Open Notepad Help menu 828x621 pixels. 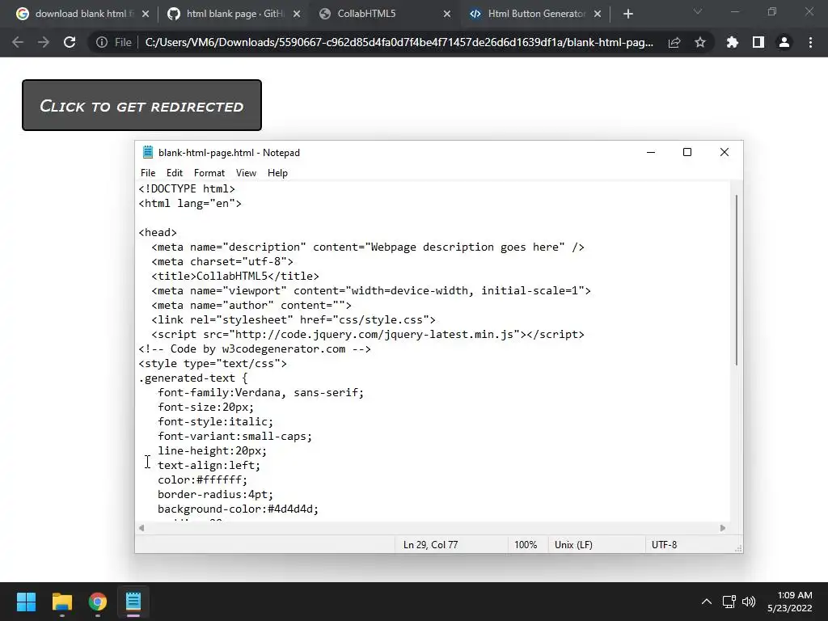[277, 173]
